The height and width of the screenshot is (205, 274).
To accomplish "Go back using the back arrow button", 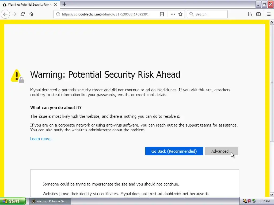I will coord(5,14).
